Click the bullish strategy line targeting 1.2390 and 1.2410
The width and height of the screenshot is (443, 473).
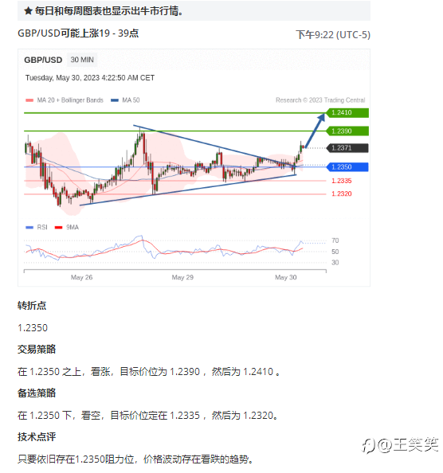(x=149, y=372)
